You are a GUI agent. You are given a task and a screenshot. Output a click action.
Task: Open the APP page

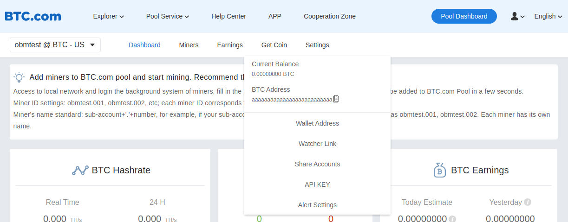point(275,16)
